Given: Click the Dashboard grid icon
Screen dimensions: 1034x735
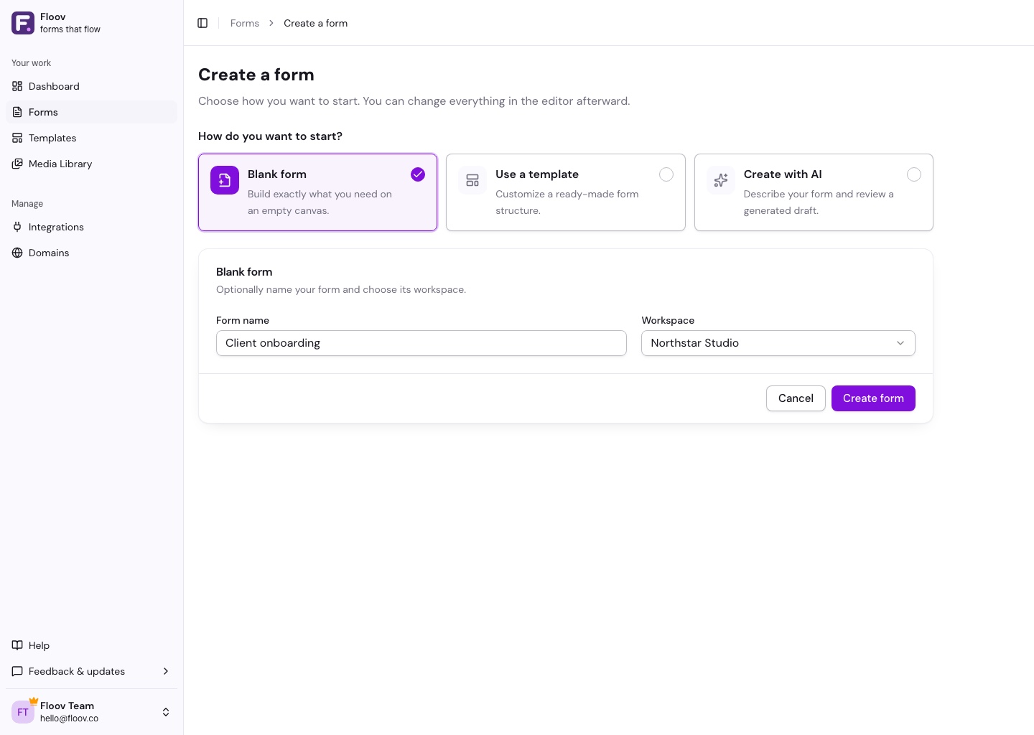Looking at the screenshot, I should (x=17, y=86).
